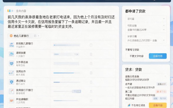Screen dimensions: 173x108
Task: Open the 书部金融 dropdown arrow
Action: point(164,25)
